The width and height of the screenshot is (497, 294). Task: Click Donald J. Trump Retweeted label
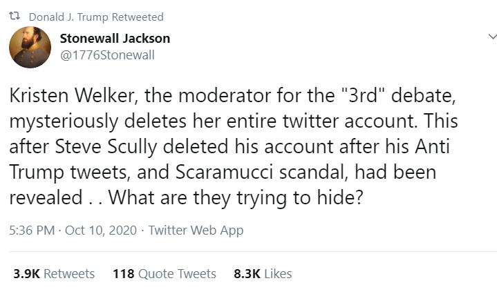tap(96, 17)
